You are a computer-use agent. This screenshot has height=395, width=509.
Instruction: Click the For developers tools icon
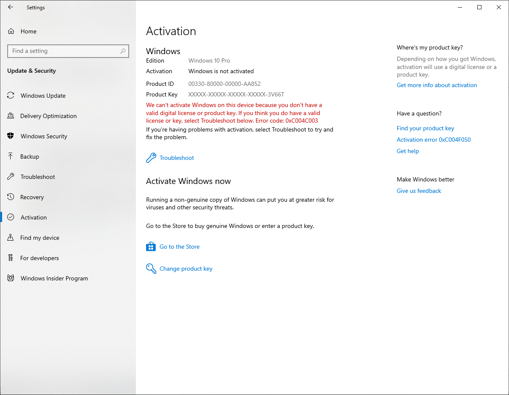click(x=11, y=258)
